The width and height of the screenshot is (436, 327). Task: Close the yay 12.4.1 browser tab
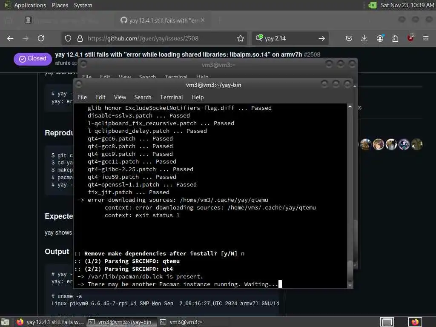pos(203,20)
